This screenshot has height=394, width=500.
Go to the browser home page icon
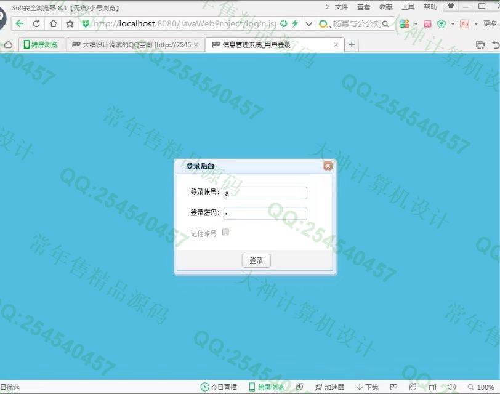(54, 23)
